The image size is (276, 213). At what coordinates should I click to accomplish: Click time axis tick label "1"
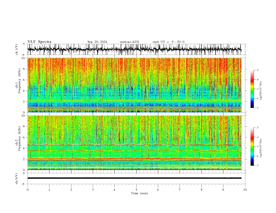click(x=49, y=190)
